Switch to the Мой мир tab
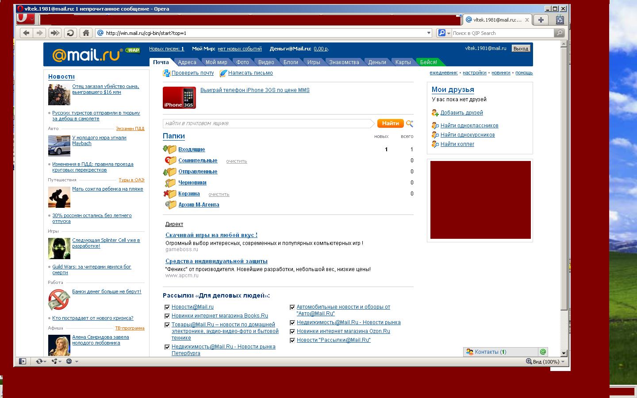 click(216, 62)
